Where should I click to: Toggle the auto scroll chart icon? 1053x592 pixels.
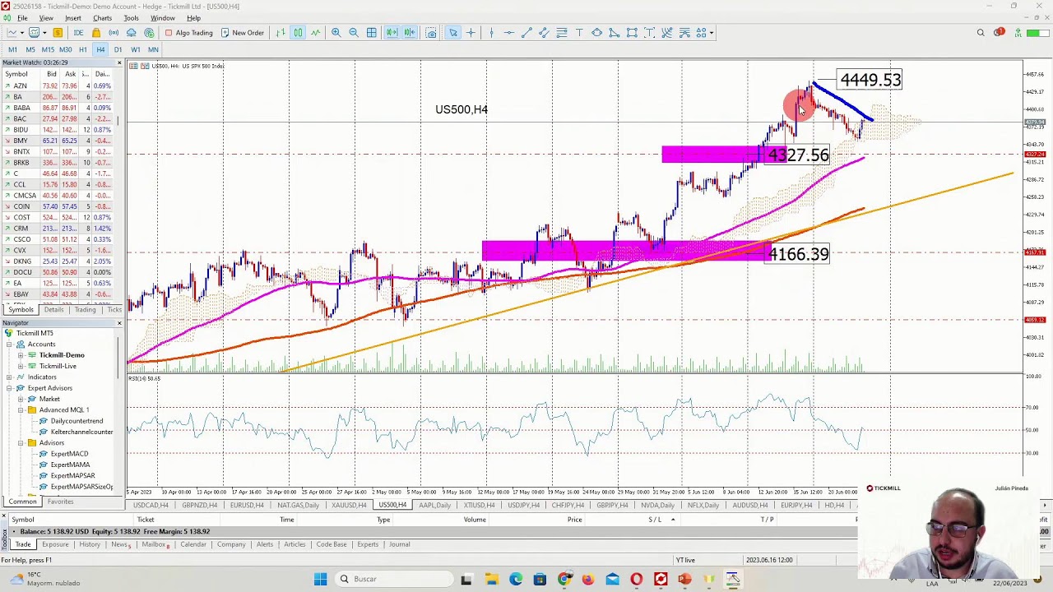(x=392, y=33)
